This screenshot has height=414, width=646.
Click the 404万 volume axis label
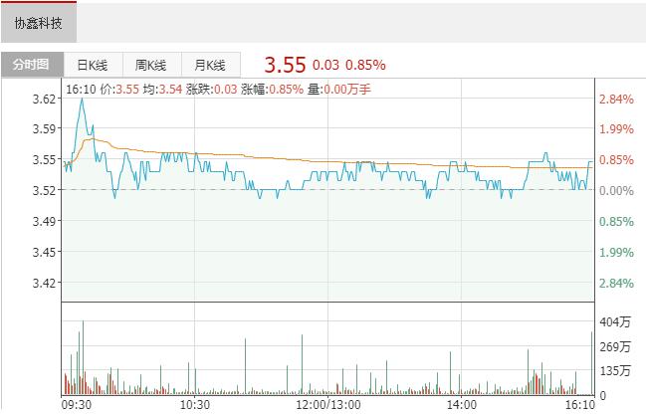click(615, 321)
